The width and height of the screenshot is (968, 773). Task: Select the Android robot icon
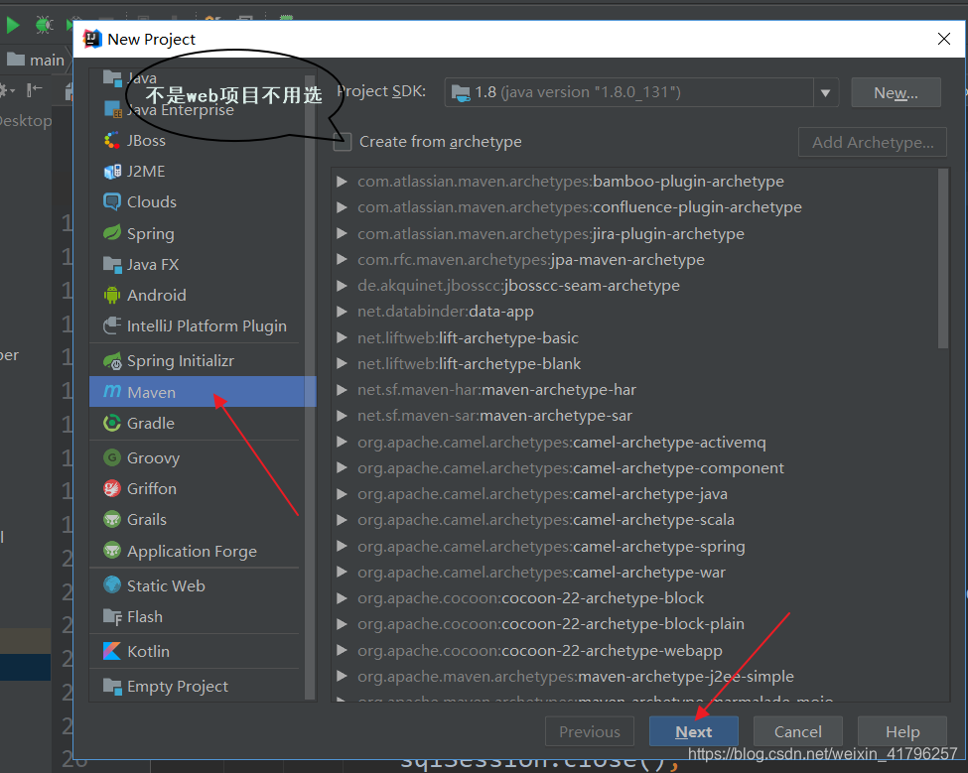coord(112,295)
